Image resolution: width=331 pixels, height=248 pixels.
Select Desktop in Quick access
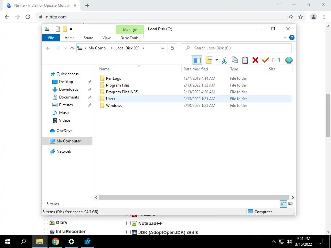(66, 82)
